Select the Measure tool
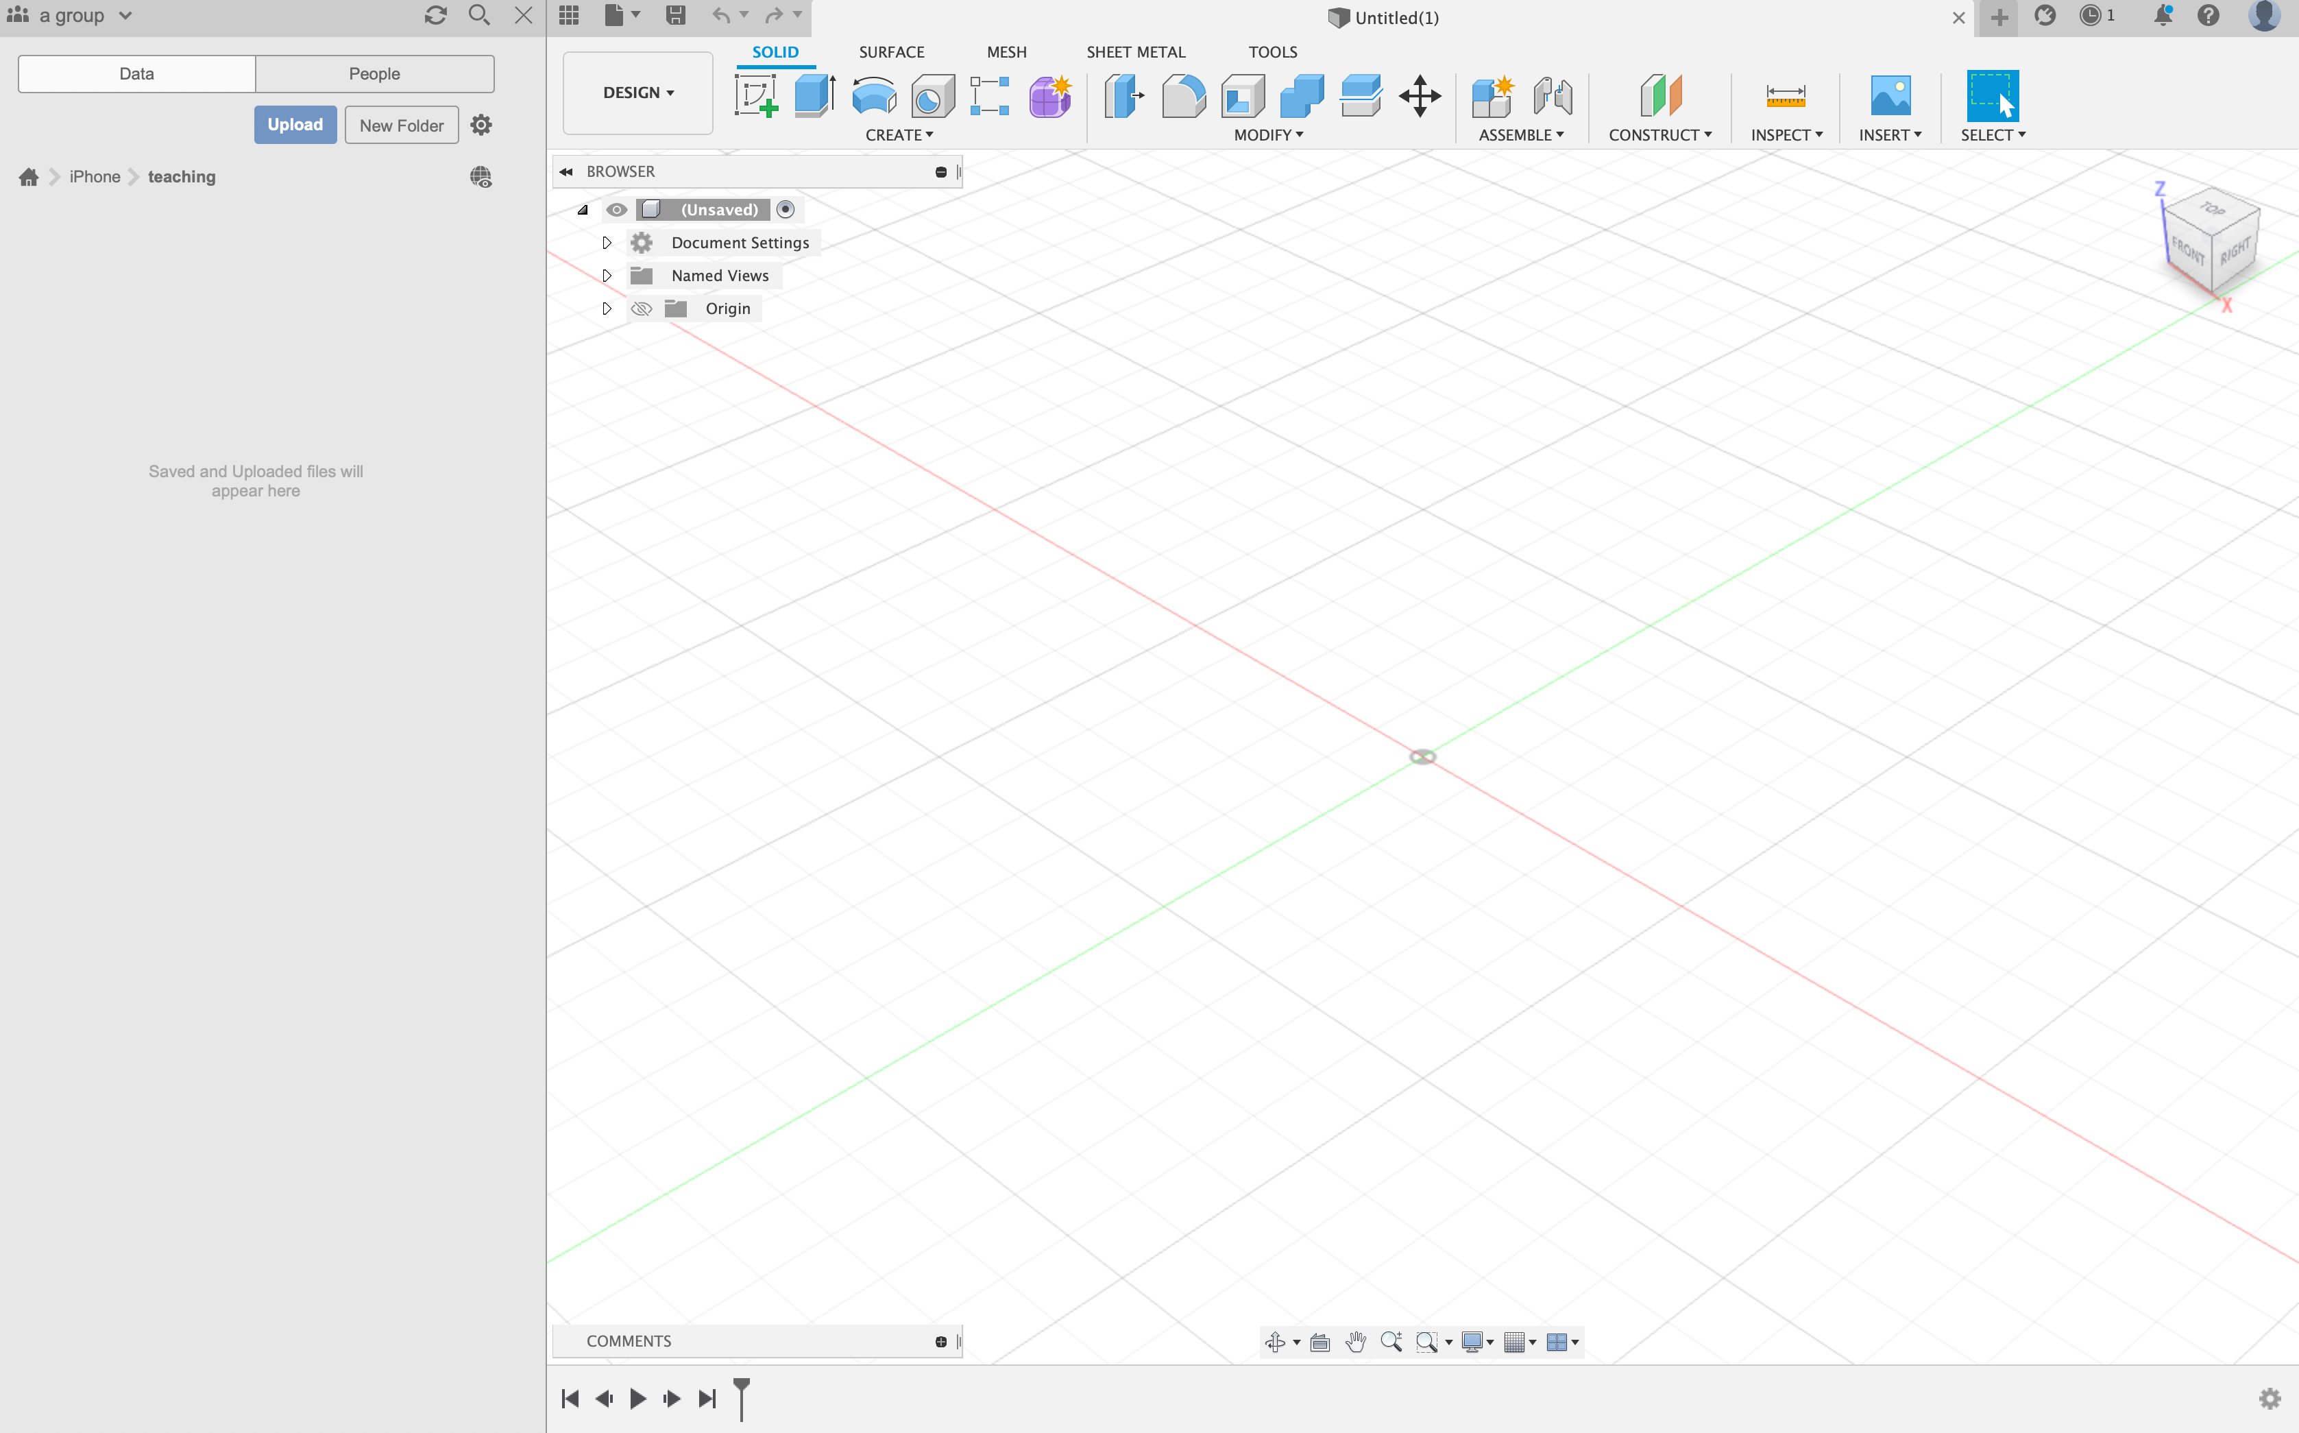 click(1786, 96)
